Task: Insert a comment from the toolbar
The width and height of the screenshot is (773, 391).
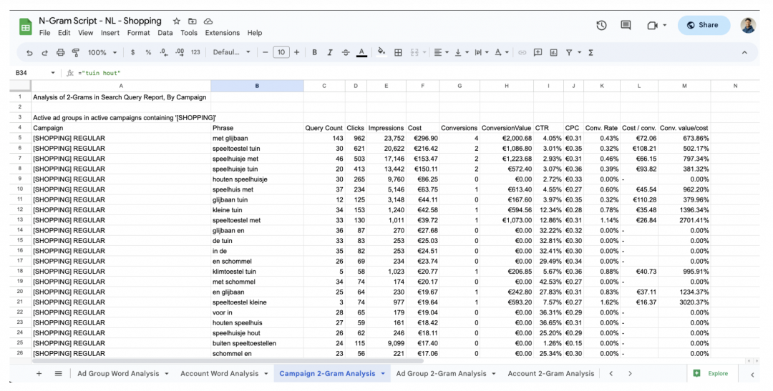Action: click(538, 53)
